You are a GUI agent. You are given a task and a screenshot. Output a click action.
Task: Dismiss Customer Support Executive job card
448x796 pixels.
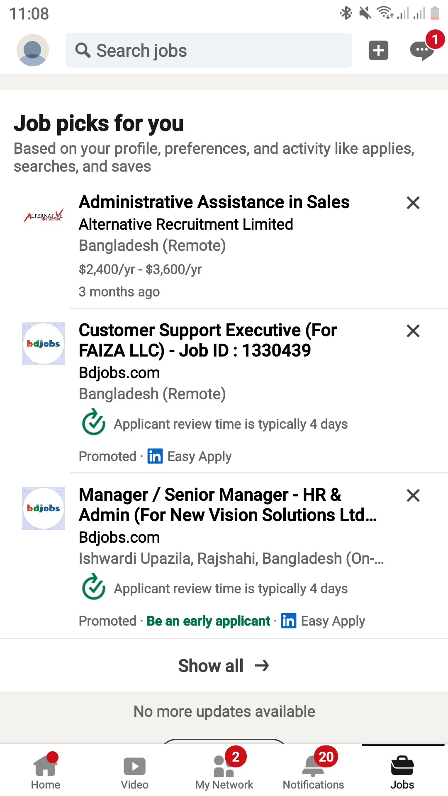click(x=413, y=331)
